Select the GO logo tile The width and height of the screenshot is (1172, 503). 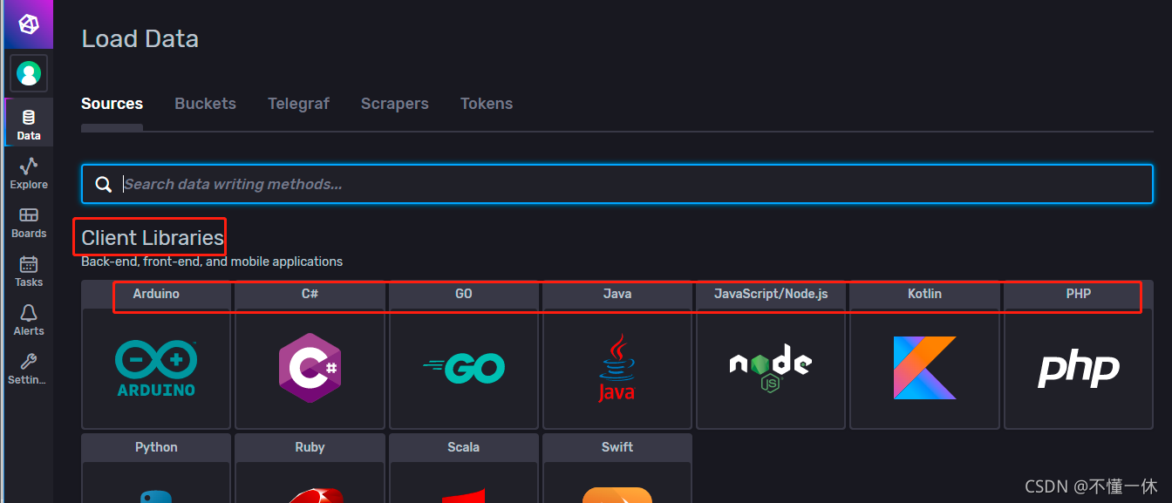464,369
